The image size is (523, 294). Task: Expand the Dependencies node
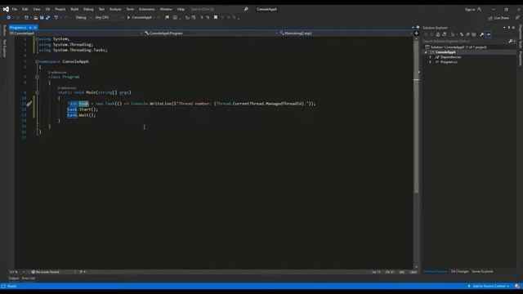(x=431, y=57)
